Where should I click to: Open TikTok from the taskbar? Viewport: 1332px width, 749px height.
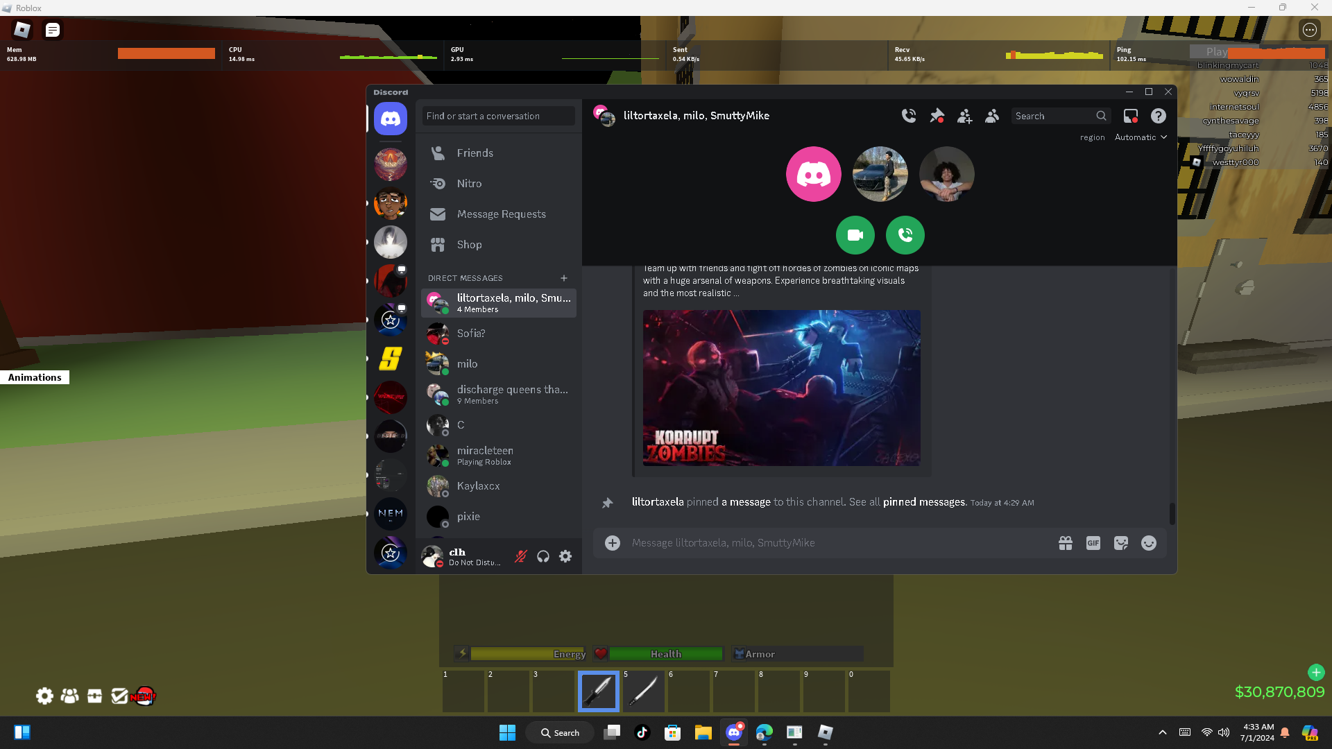click(642, 732)
